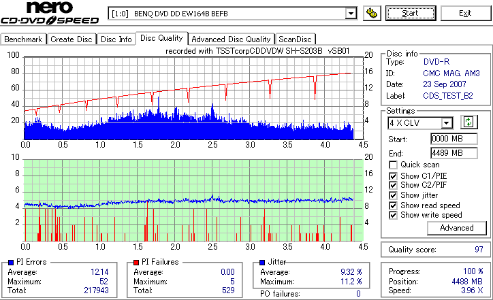Click inside the PI Errors upper graph

click(x=193, y=99)
